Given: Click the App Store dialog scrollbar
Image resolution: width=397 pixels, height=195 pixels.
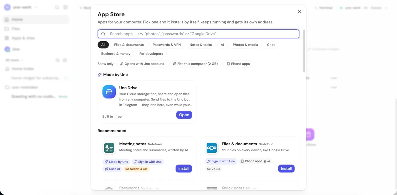Looking at the screenshot, I should (304, 51).
